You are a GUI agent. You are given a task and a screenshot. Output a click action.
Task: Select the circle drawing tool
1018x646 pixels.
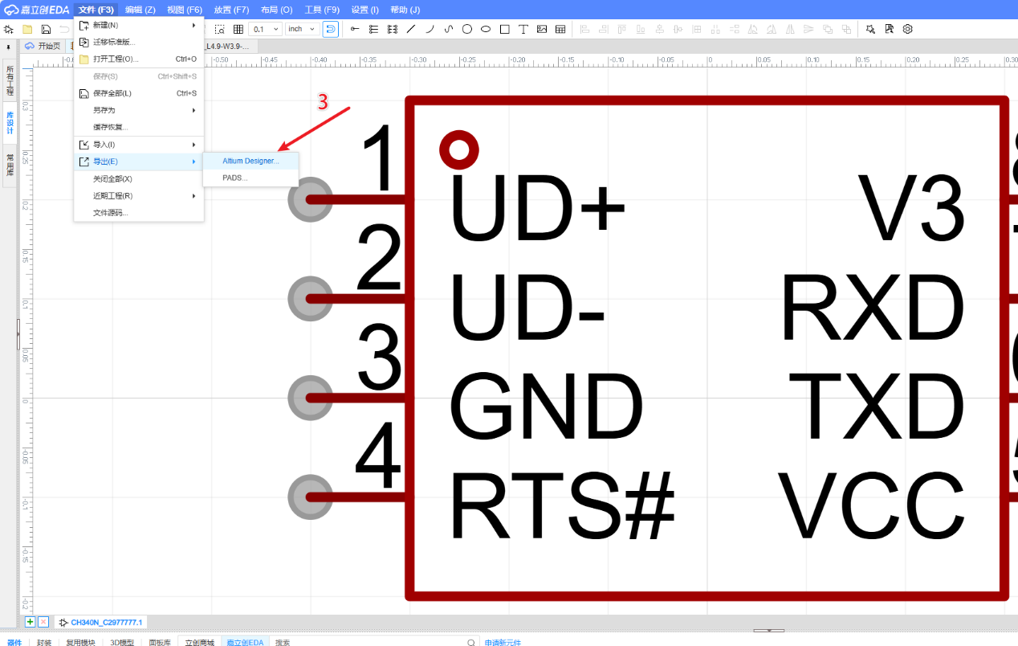click(467, 29)
